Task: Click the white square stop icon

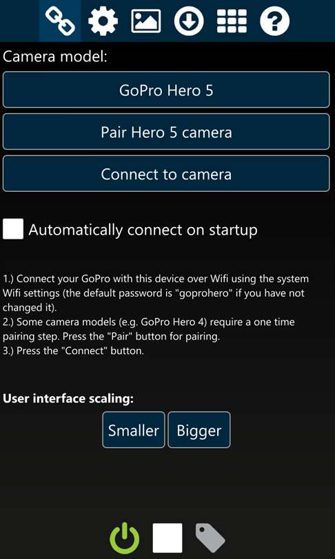Action: [167, 538]
